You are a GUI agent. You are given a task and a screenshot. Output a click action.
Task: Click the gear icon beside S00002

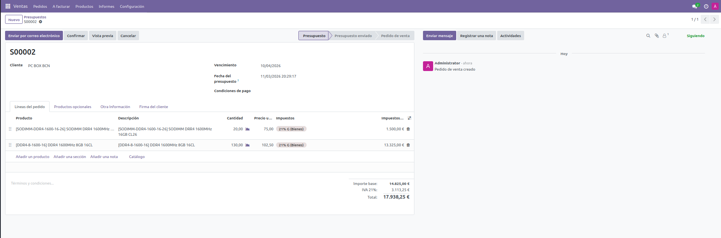click(x=41, y=22)
